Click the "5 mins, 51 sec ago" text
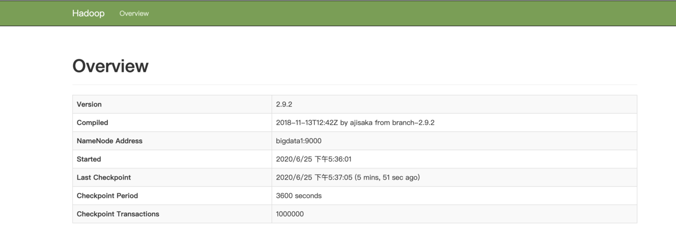Viewport: 676px width, 246px height. point(387,178)
